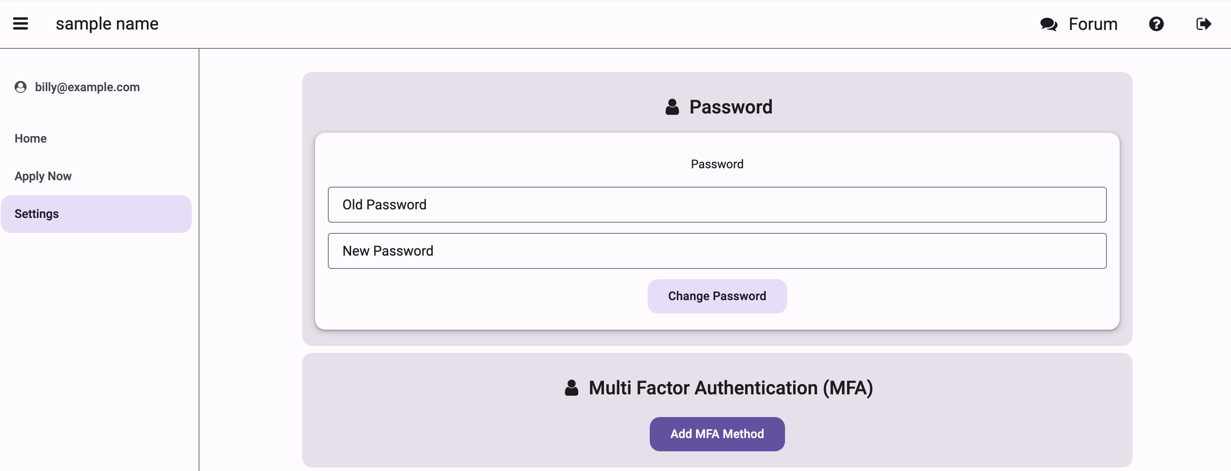Expand the Password section card

pos(717,107)
